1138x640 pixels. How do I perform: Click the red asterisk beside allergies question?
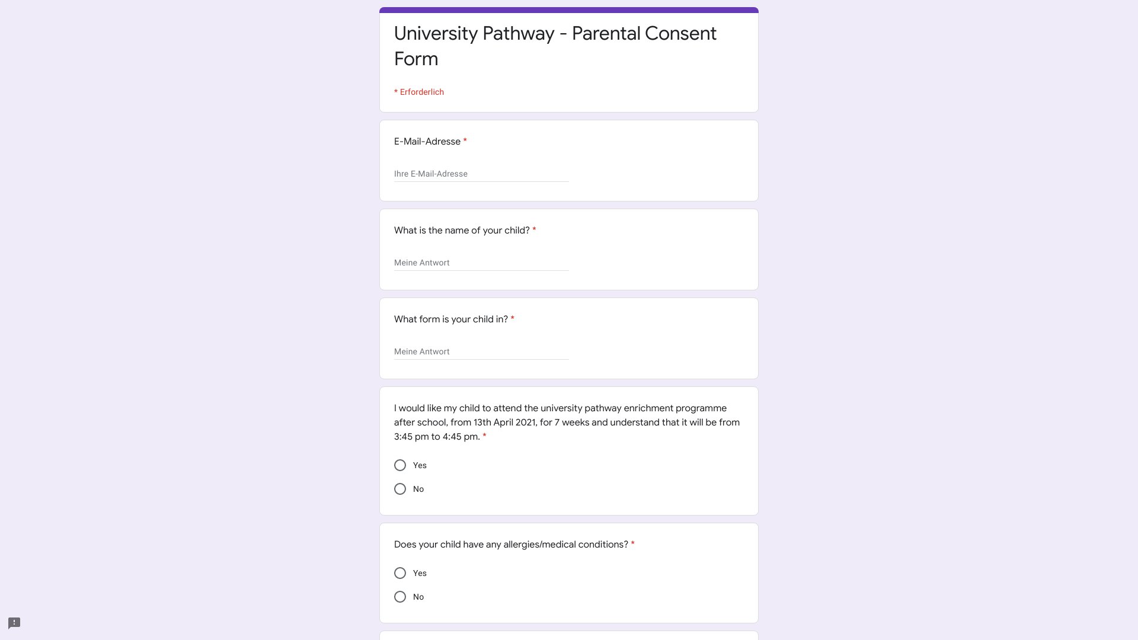633,544
